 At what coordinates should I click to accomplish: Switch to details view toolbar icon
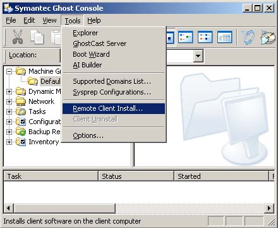click(x=224, y=37)
